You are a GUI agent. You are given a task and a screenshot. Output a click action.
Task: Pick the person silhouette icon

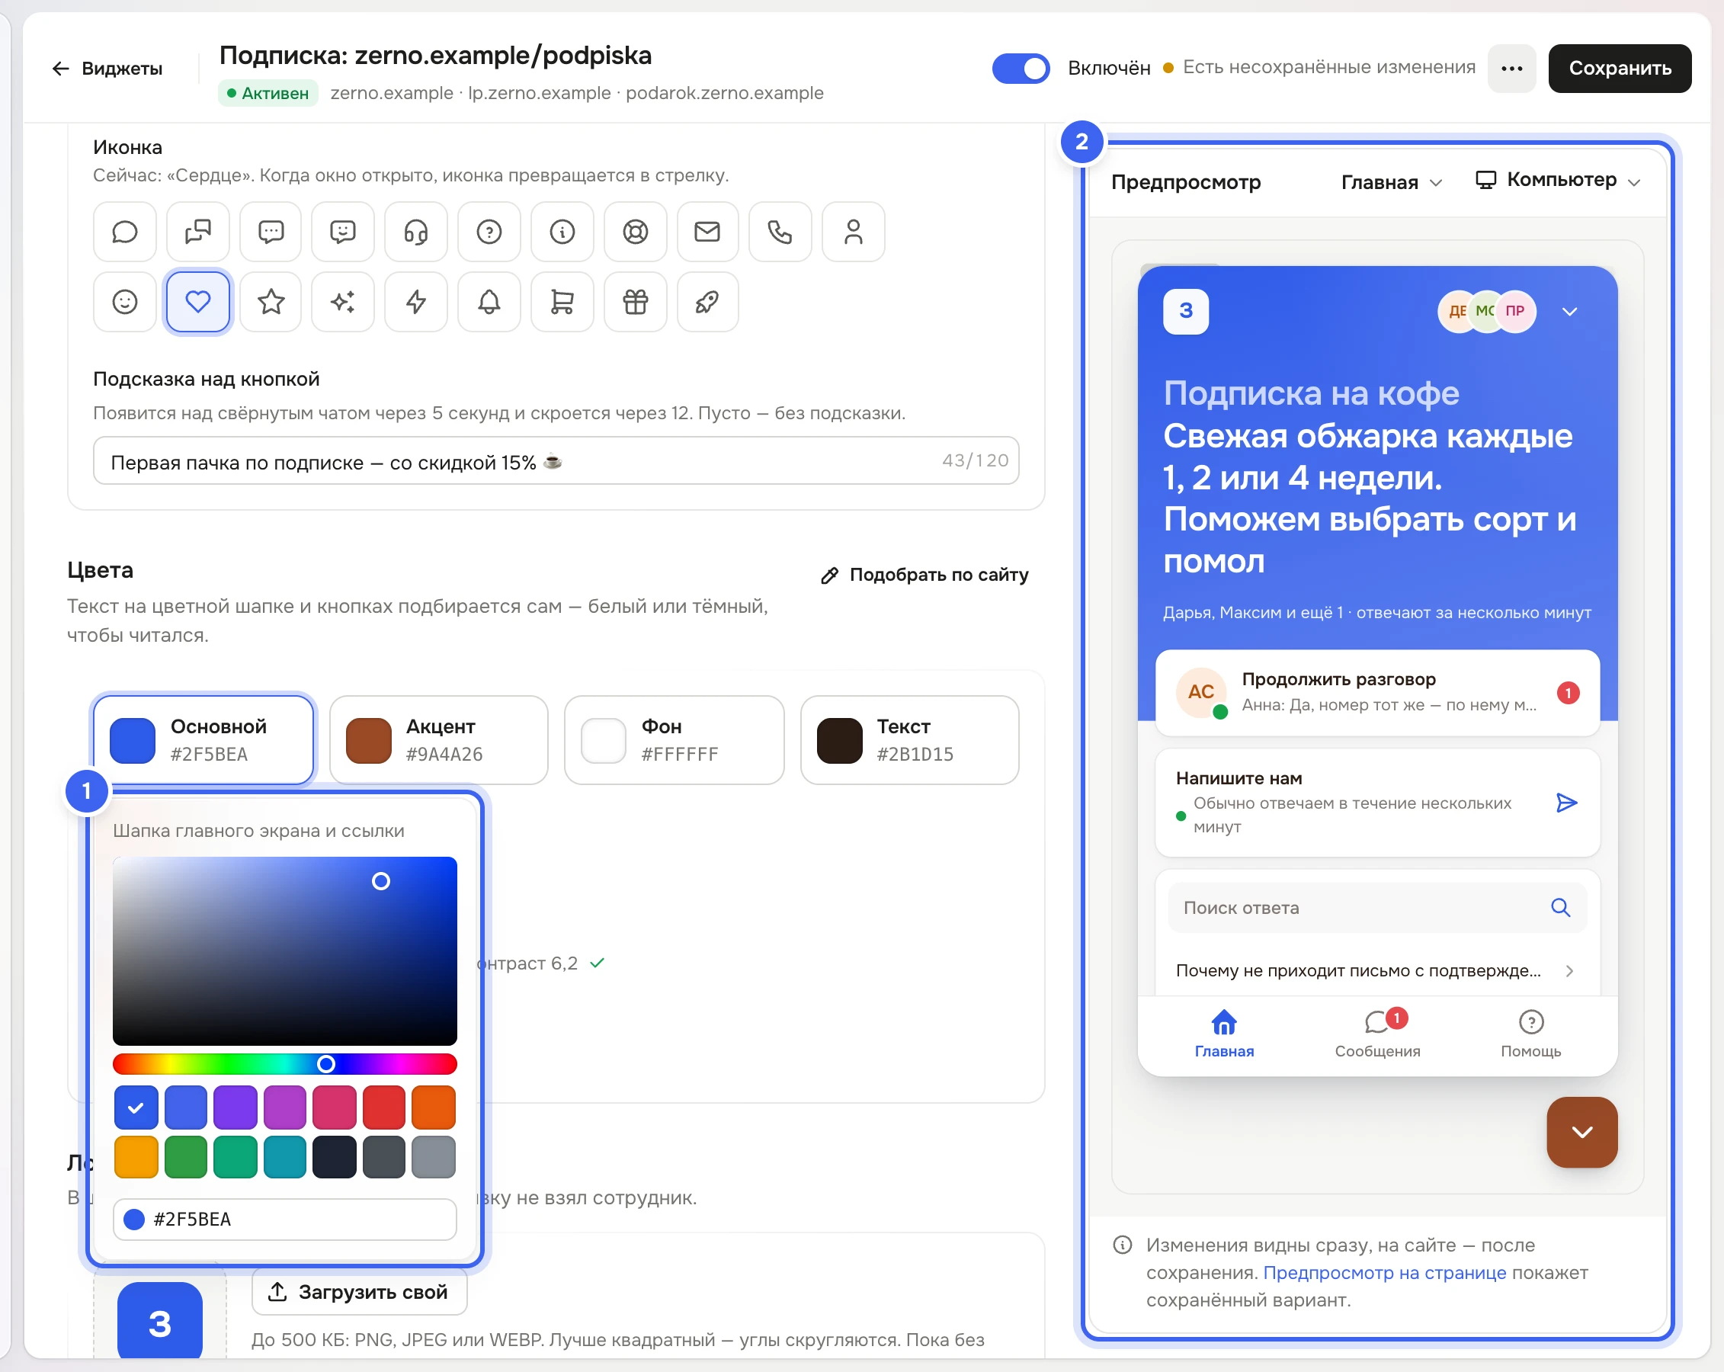pos(853,232)
